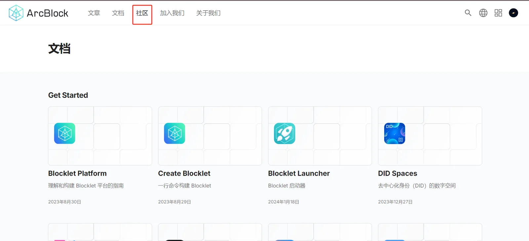Viewport: 529px width, 241px height.
Task: Open the 加入我们 menu item
Action: (x=172, y=13)
